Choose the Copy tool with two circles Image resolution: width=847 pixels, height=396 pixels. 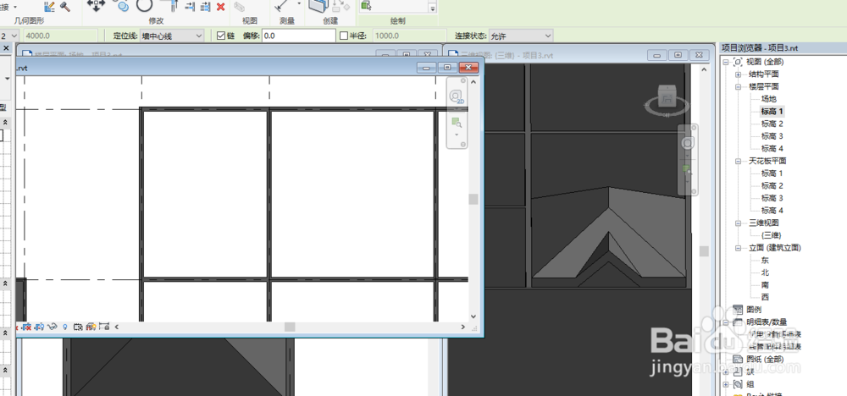(122, 5)
